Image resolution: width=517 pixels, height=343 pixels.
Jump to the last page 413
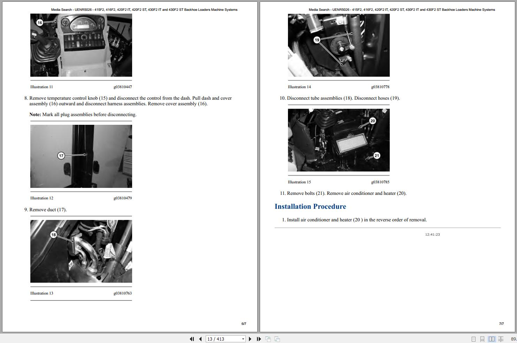click(258, 338)
